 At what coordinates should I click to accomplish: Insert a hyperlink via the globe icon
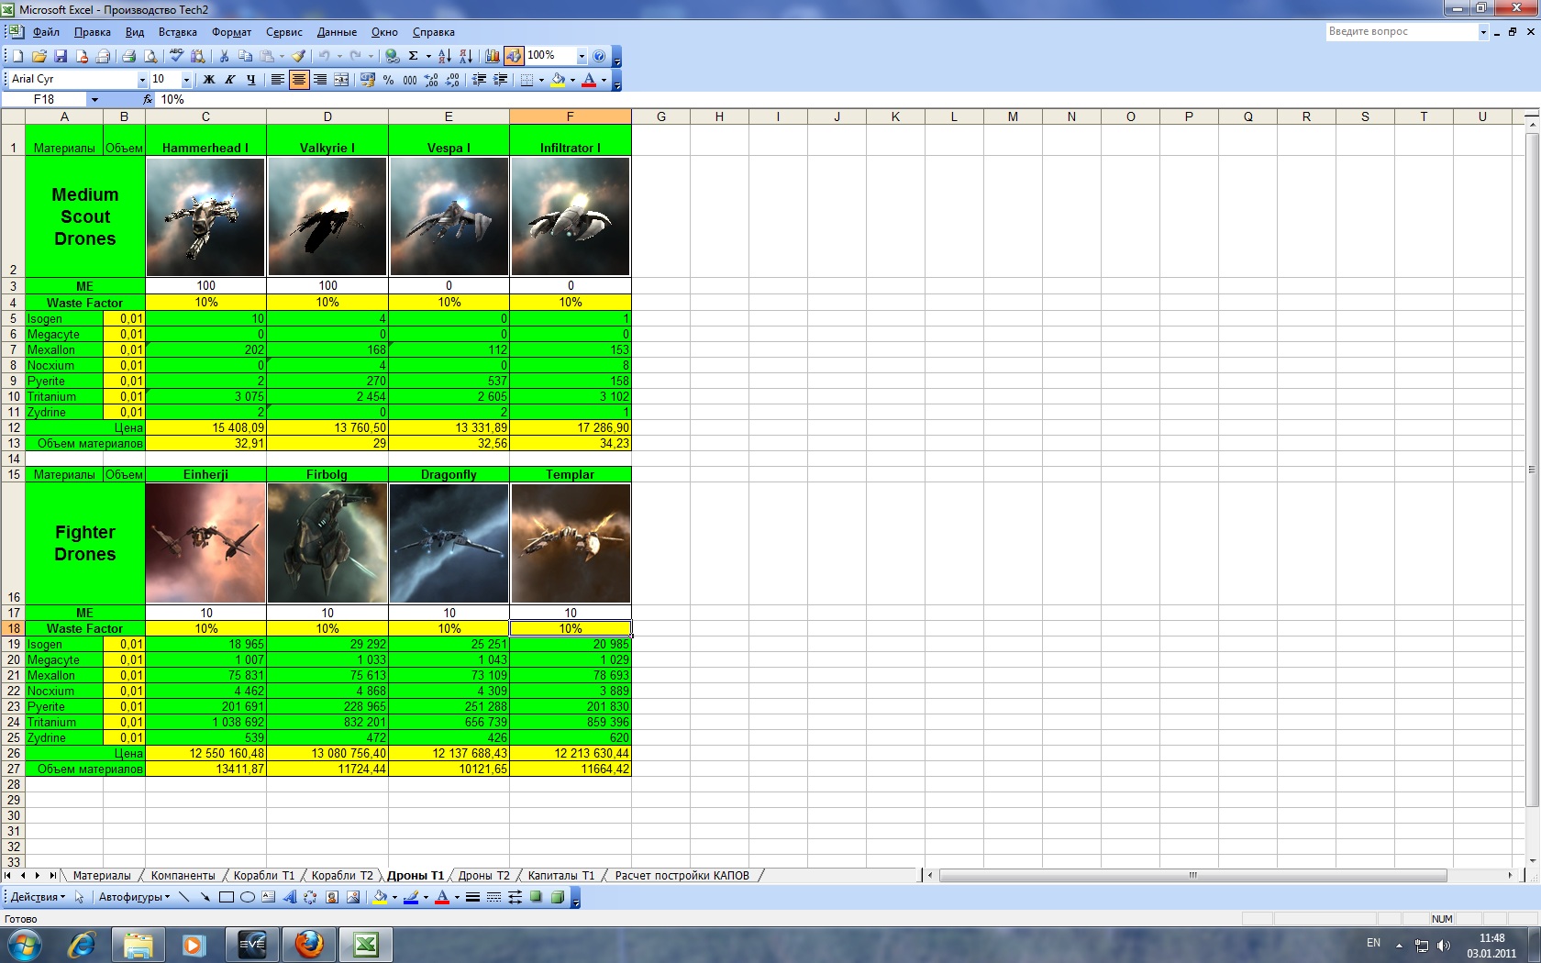point(392,56)
